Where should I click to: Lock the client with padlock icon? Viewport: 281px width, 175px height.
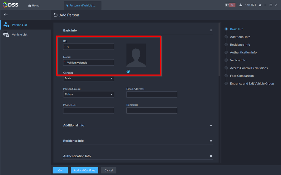tap(260, 5)
